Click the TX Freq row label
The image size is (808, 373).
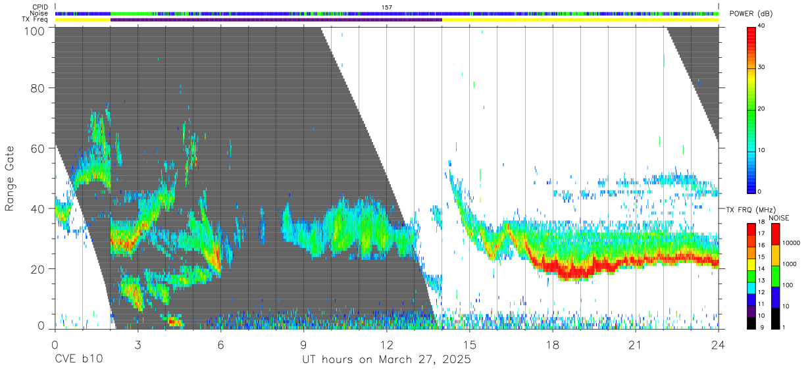(x=38, y=20)
